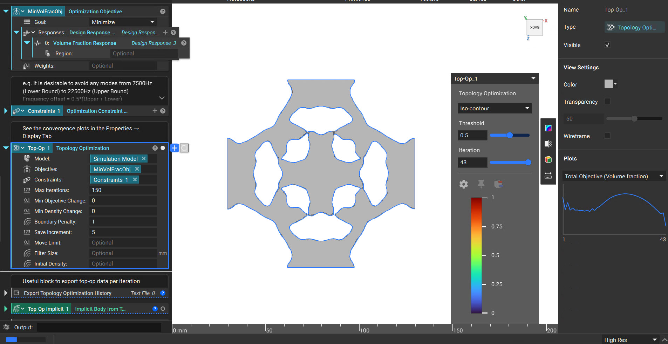The width and height of the screenshot is (668, 344).
Task: Select the colored cube view tool
Action: coord(548,160)
